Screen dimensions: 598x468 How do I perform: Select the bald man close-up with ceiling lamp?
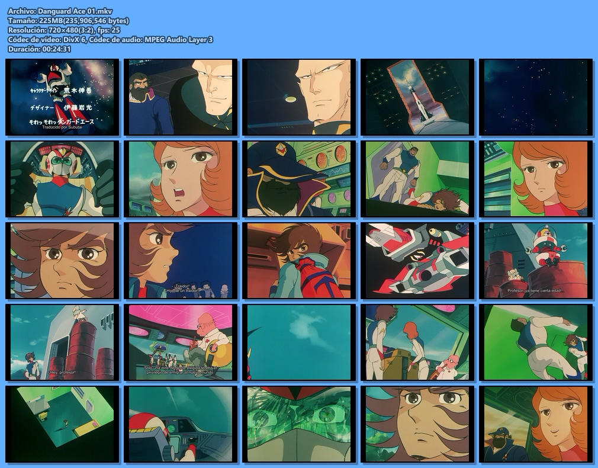pos(299,97)
